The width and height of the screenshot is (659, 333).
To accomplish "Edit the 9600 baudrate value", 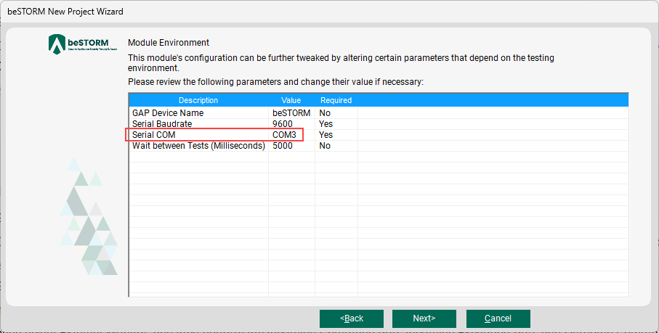I will (291, 124).
